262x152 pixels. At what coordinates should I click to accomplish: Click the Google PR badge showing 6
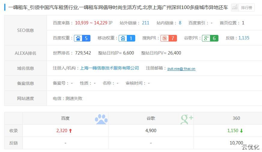210,38
